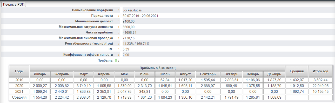Click the 'Апрель' column header
This screenshot has width=335, height=103.
(x=104, y=74)
